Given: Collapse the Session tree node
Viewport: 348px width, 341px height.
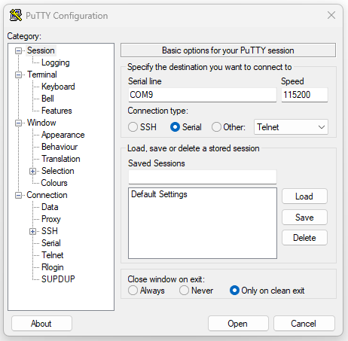Looking at the screenshot, I should (x=18, y=50).
